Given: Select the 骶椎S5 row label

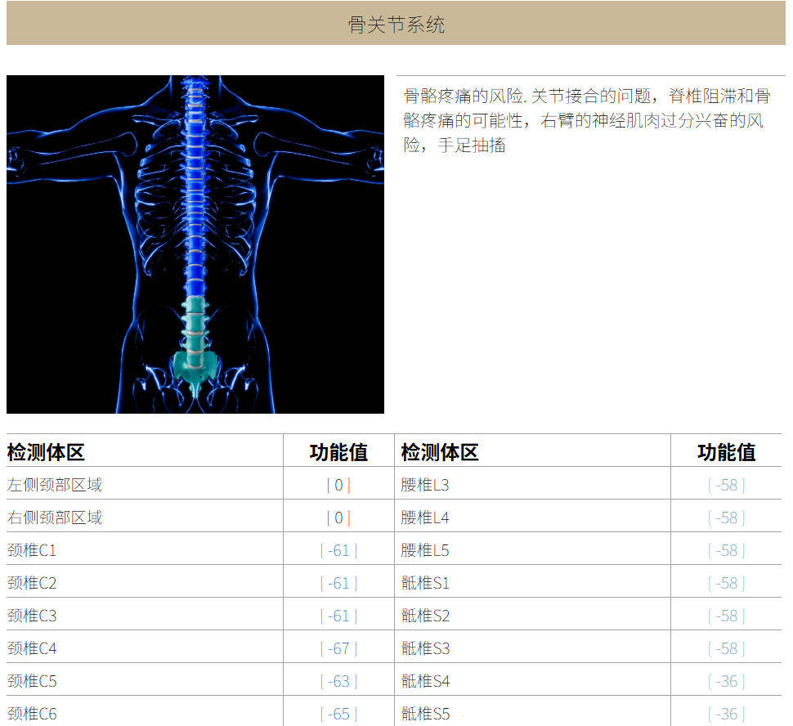Looking at the screenshot, I should coord(425,714).
